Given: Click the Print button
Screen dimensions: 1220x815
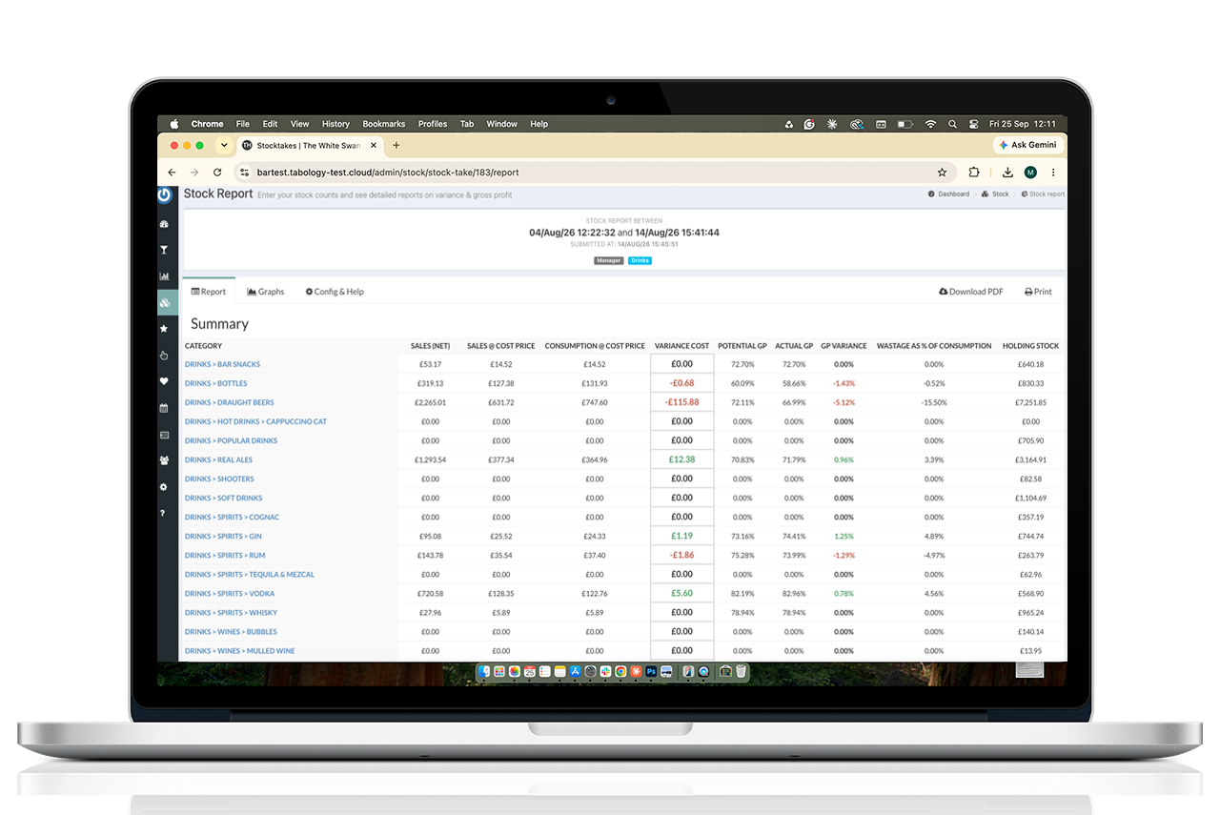Looking at the screenshot, I should click(x=1038, y=292).
